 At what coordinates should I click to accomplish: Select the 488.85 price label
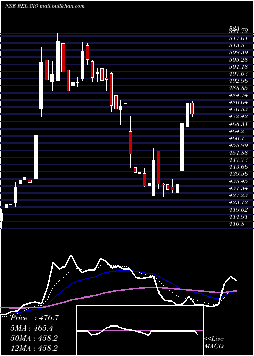click(x=238, y=88)
